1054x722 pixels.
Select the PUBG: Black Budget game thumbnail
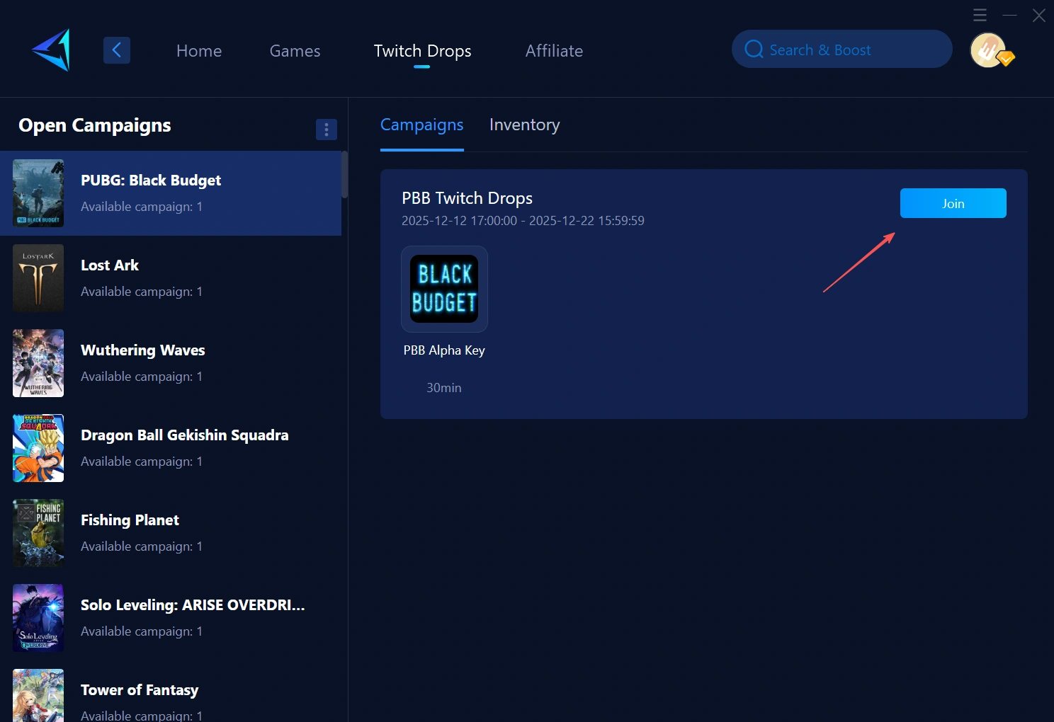[x=38, y=193]
